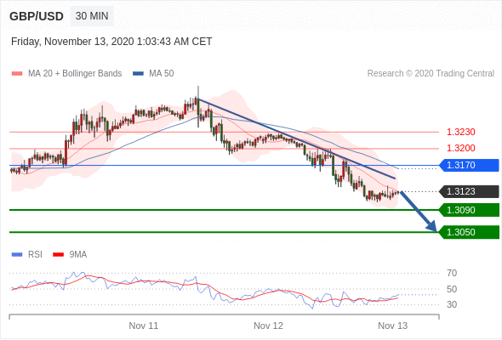
Task: Click the RSI blue legend swatch
Action: 17,255
